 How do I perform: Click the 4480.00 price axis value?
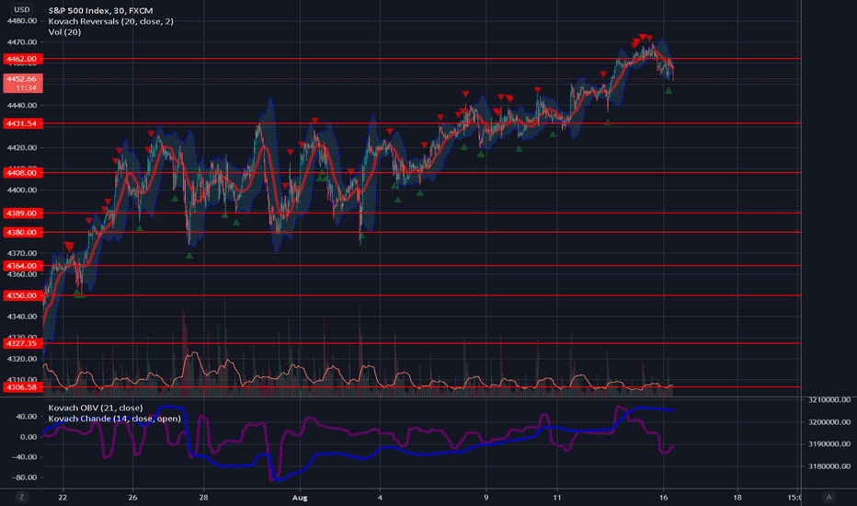pyautogui.click(x=22, y=21)
